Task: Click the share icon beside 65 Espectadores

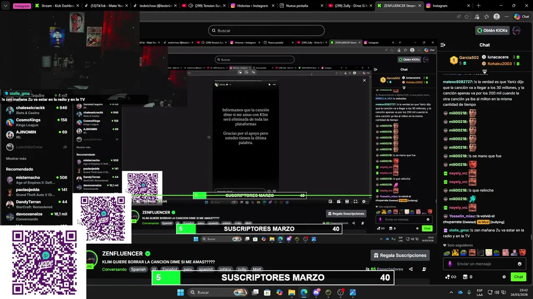Action: coord(411,269)
